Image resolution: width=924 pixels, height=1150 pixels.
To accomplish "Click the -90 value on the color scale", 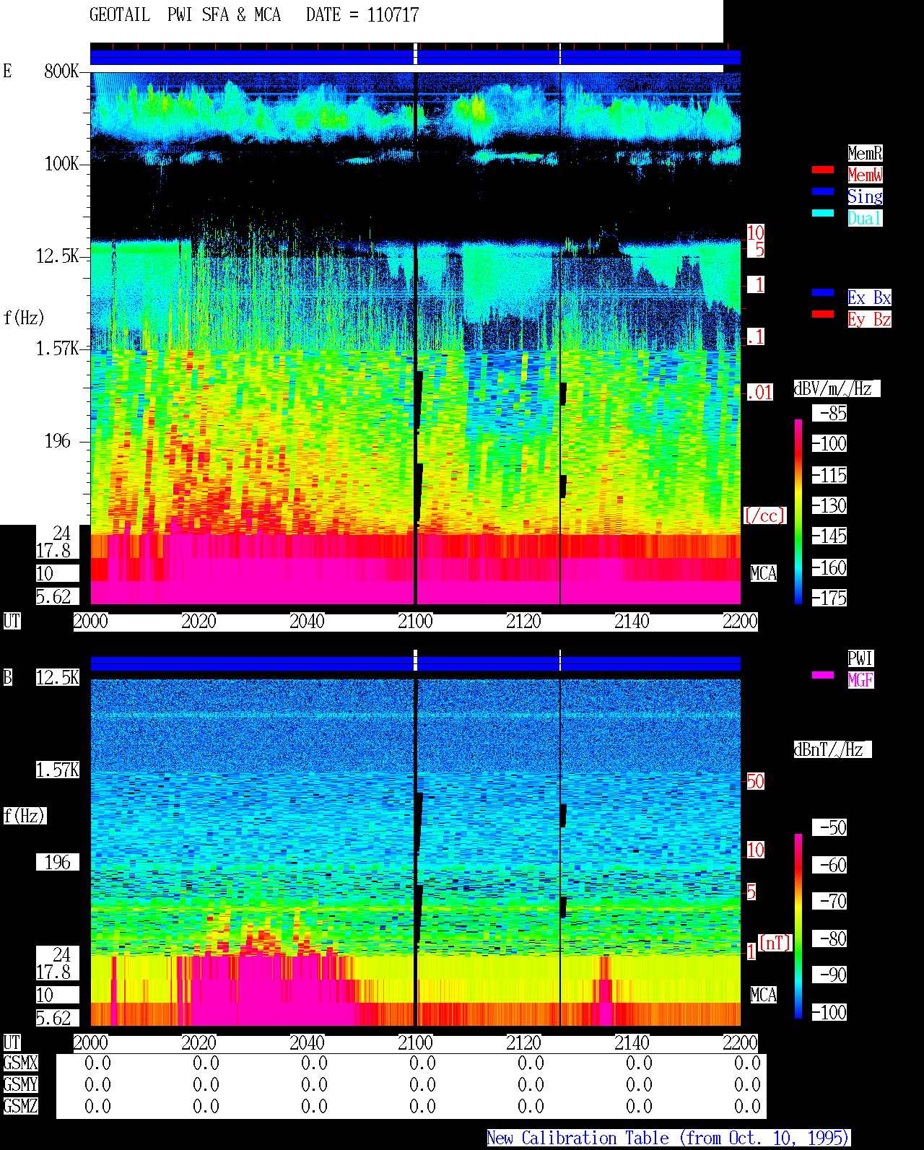I will point(830,975).
